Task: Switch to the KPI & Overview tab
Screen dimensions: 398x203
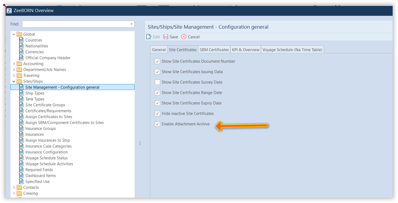Action: [246, 50]
